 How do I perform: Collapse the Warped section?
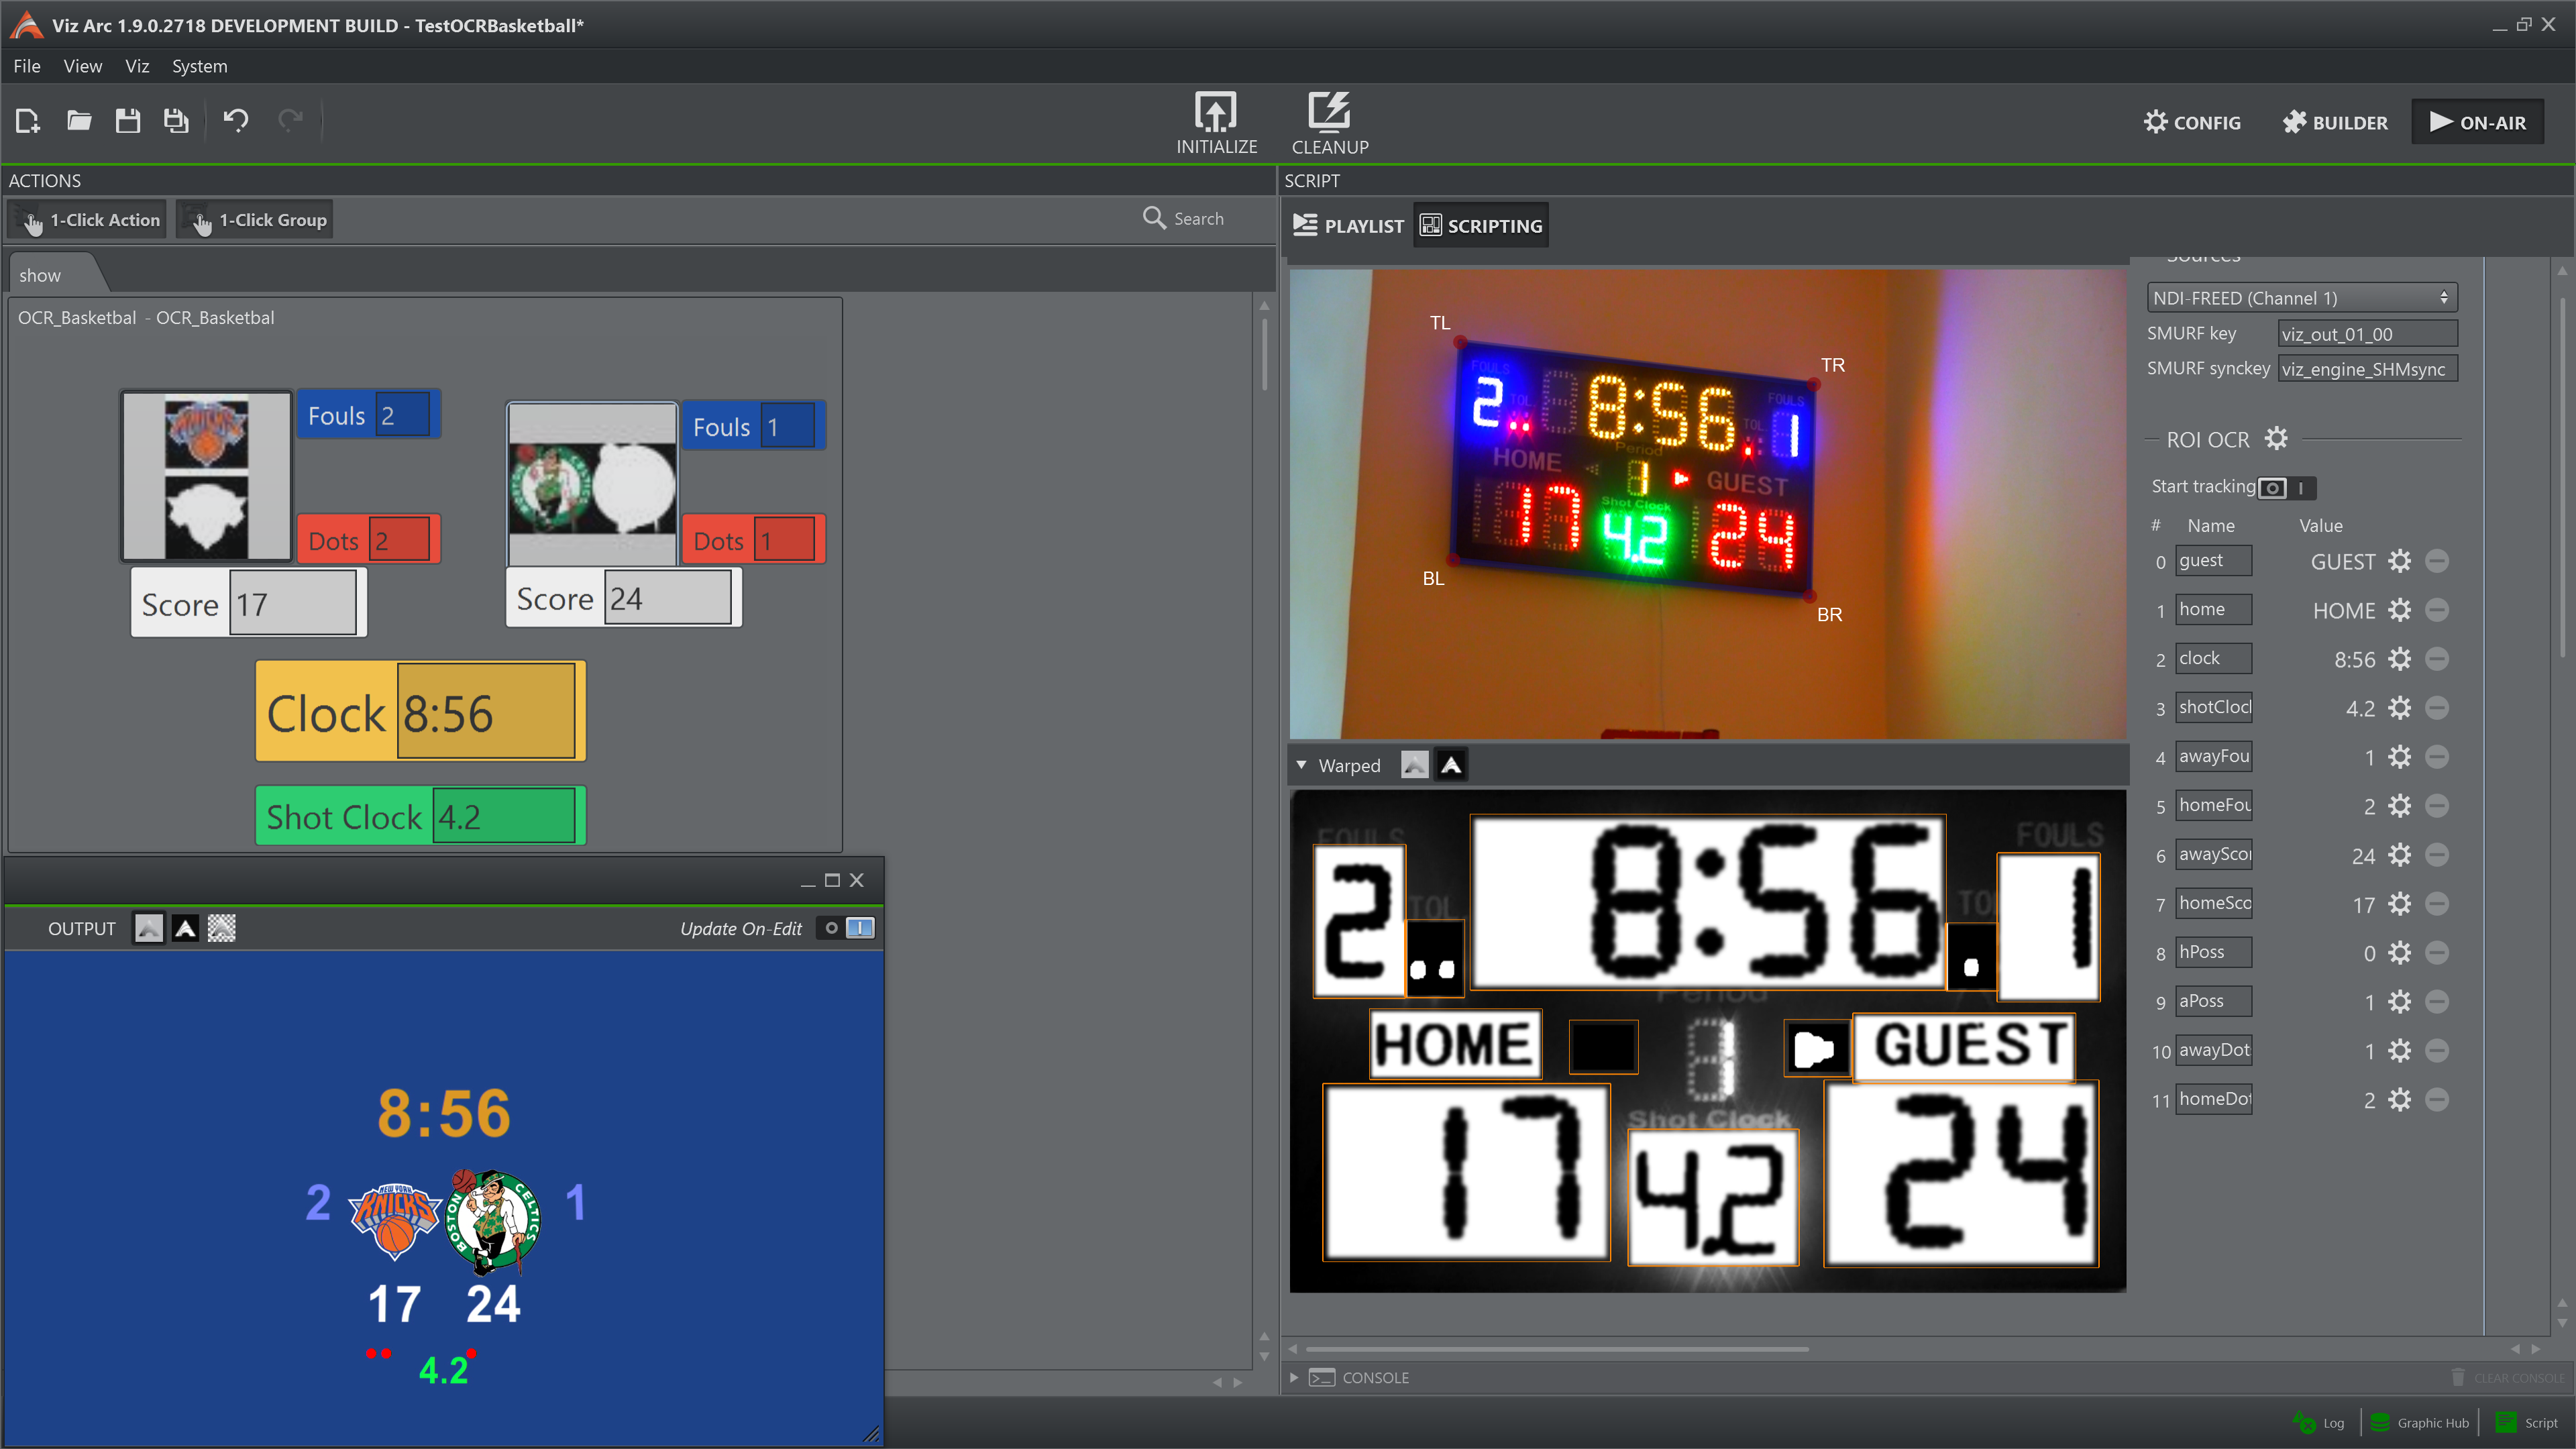point(1301,765)
